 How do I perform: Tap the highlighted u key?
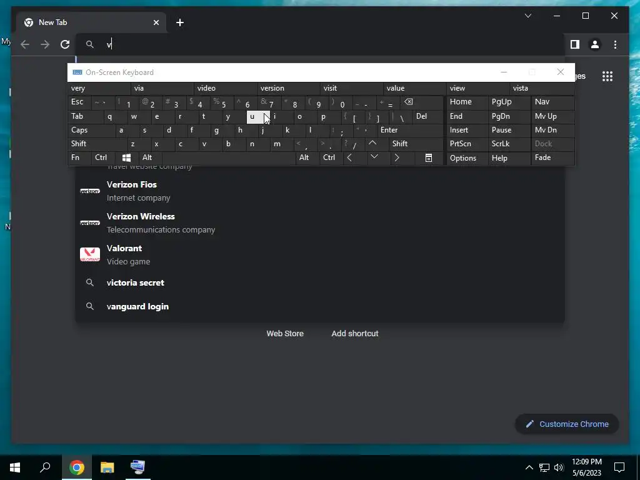click(258, 116)
